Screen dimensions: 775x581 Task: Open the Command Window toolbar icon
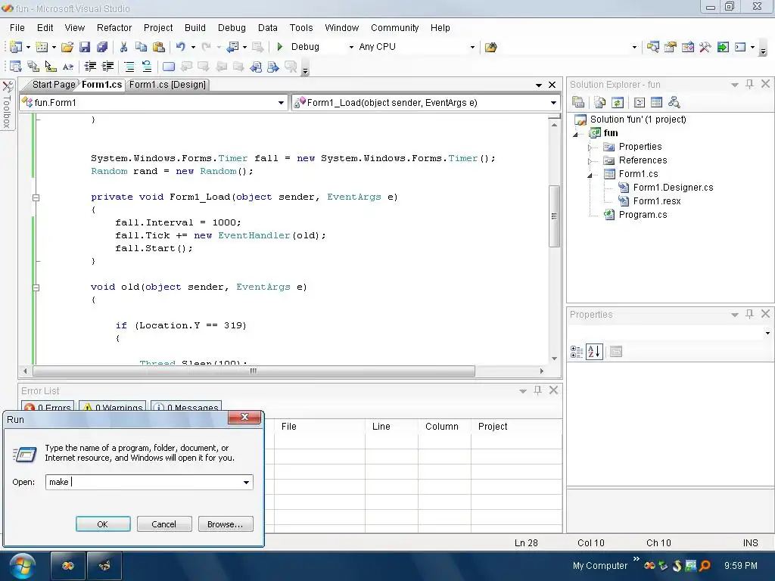point(740,47)
